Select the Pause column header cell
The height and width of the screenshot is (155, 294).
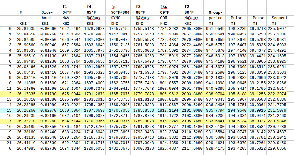258,18
